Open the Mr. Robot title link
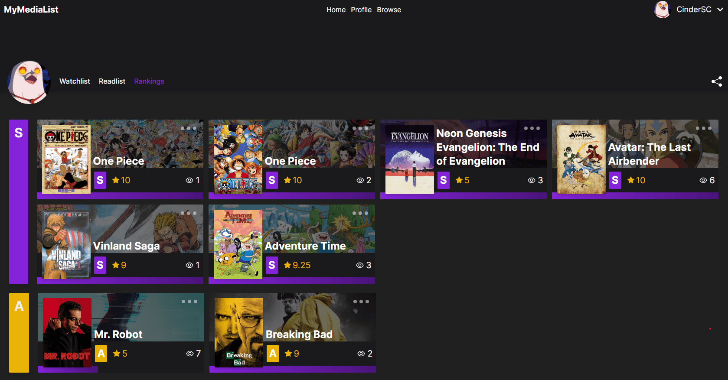 pos(118,335)
